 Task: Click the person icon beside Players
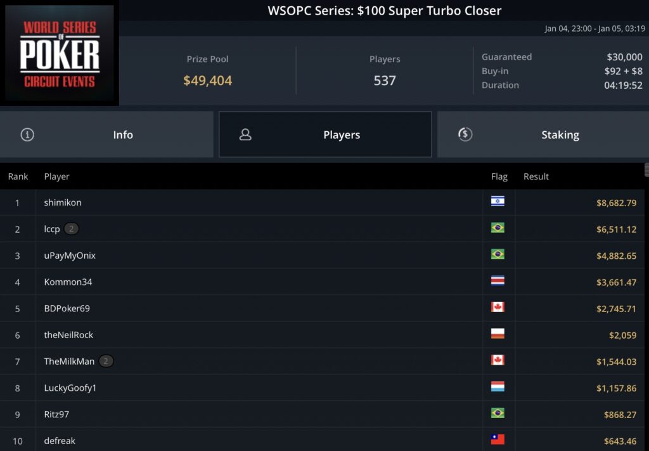(x=245, y=134)
